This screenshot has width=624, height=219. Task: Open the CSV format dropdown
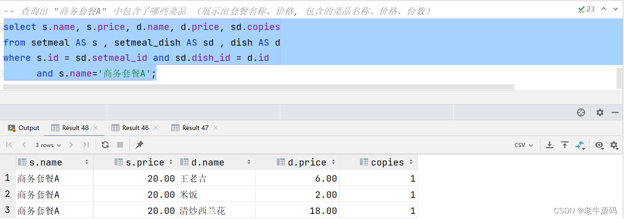(524, 145)
